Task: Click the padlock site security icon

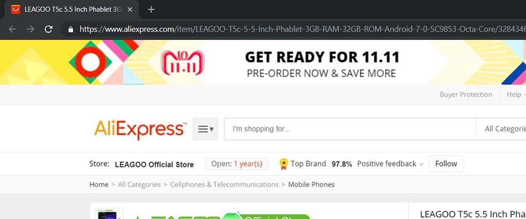Action: (x=70, y=29)
